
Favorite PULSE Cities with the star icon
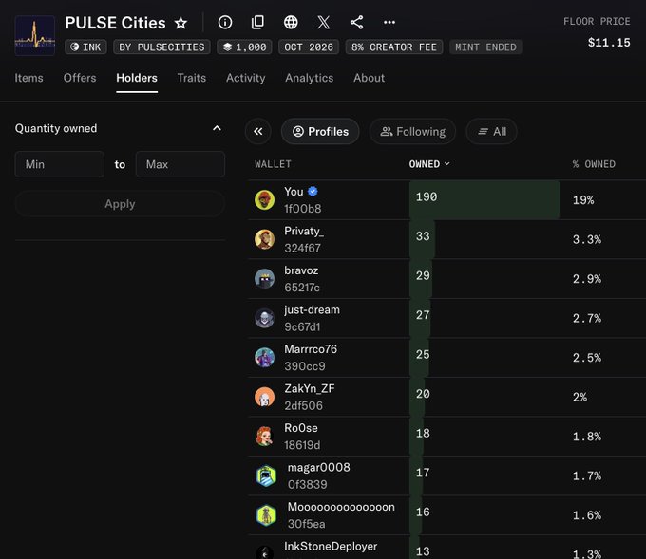click(180, 23)
